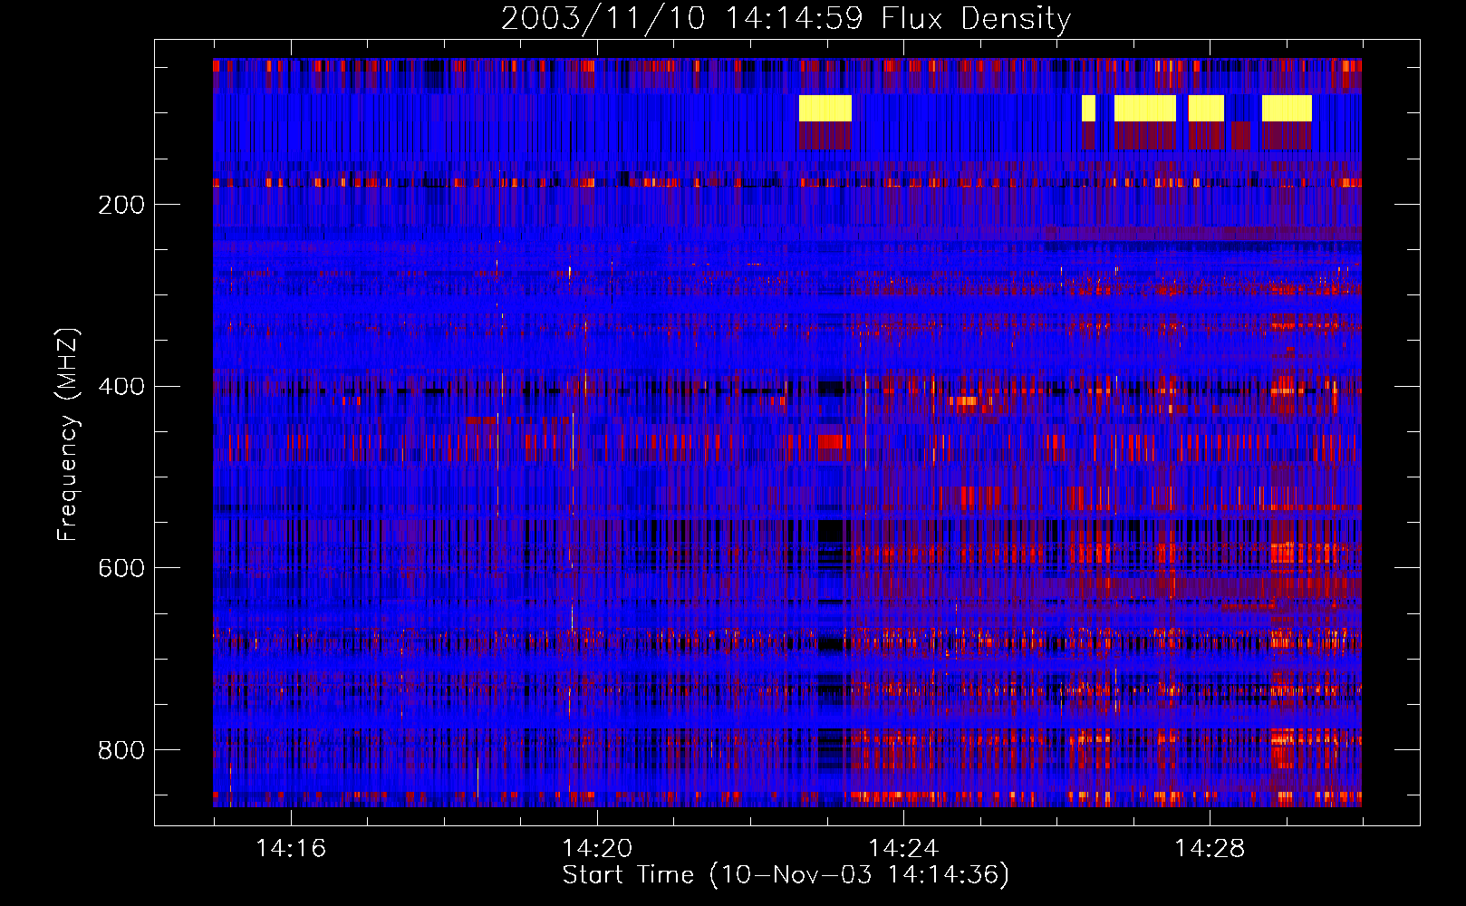
Task: Click the 14:28 time tick label
Action: point(1210,848)
